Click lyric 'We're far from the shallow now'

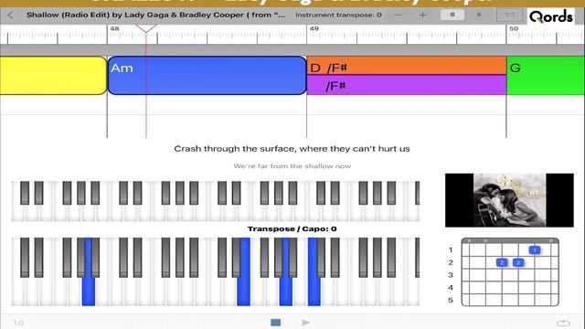(x=292, y=166)
